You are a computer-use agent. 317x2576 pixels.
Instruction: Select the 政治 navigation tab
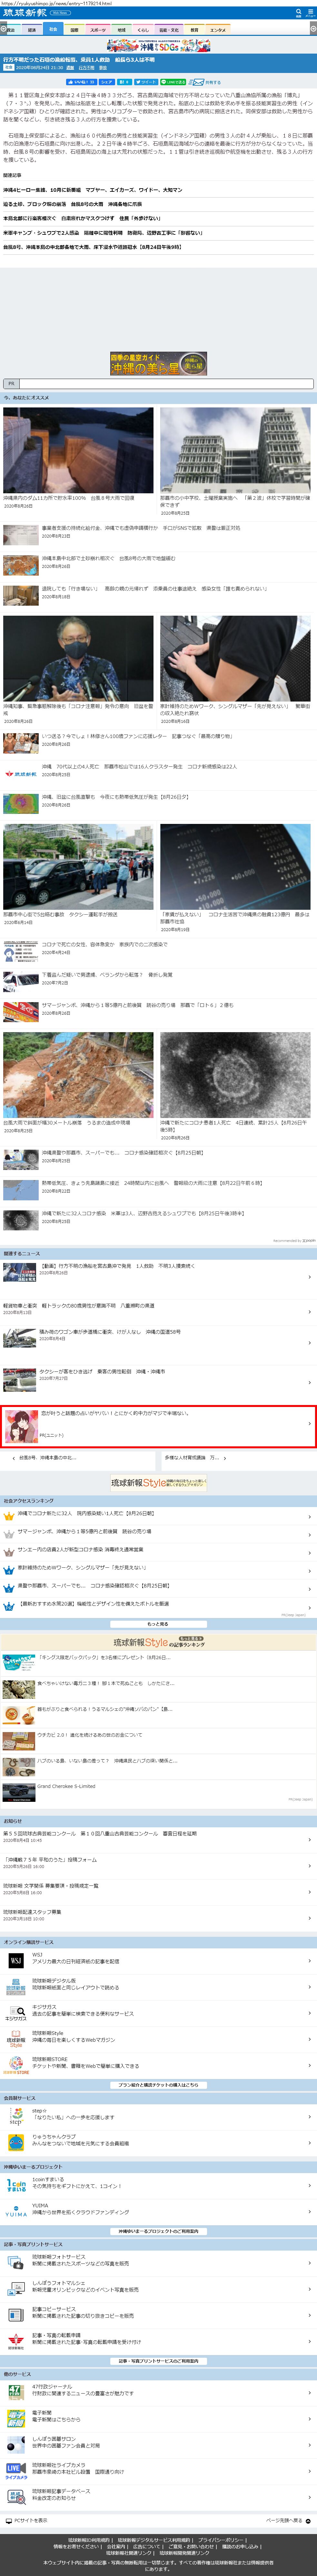tap(11, 30)
